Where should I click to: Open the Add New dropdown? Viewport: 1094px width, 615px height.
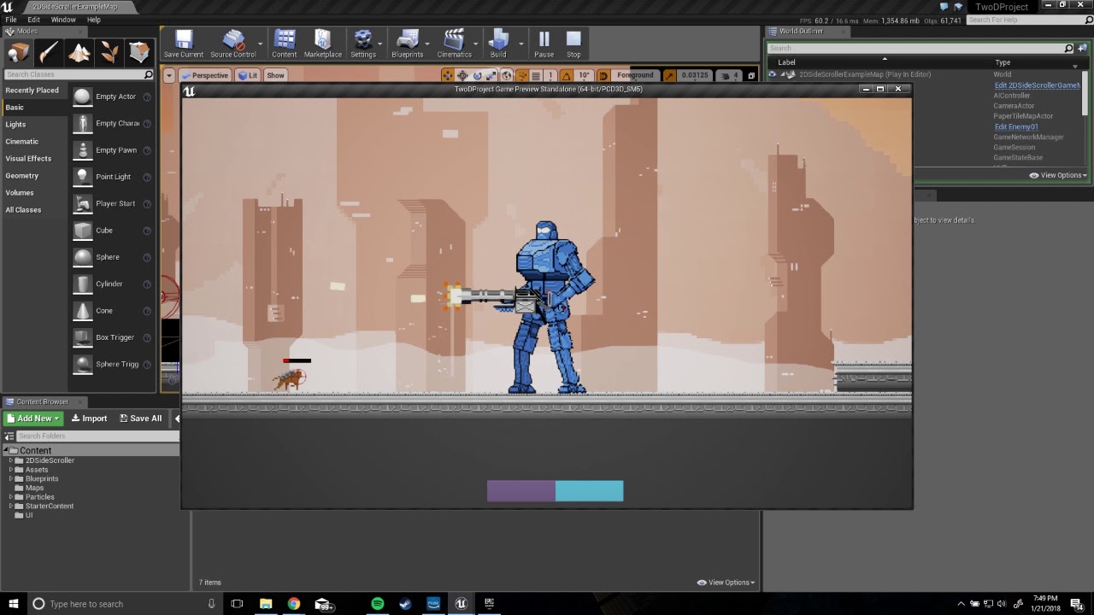(x=33, y=419)
